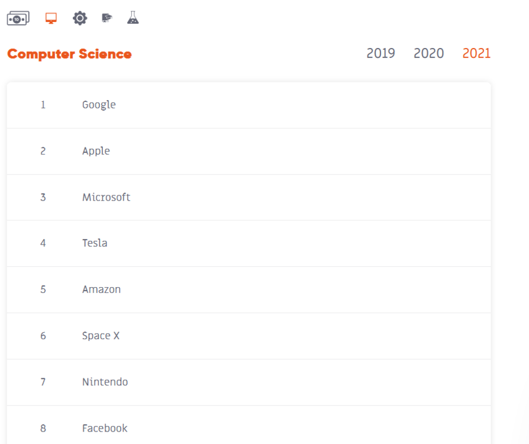
Task: Open the Nintendo entry
Action: coord(105,382)
